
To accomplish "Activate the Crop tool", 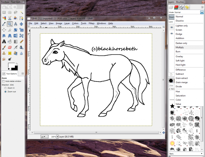I will (10, 30).
